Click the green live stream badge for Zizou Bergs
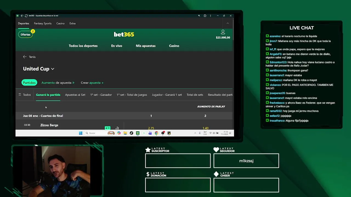The height and width of the screenshot is (197, 351). pos(107,128)
